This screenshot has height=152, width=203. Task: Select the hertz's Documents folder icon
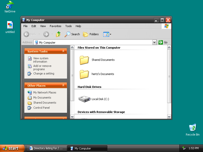pos(84,74)
